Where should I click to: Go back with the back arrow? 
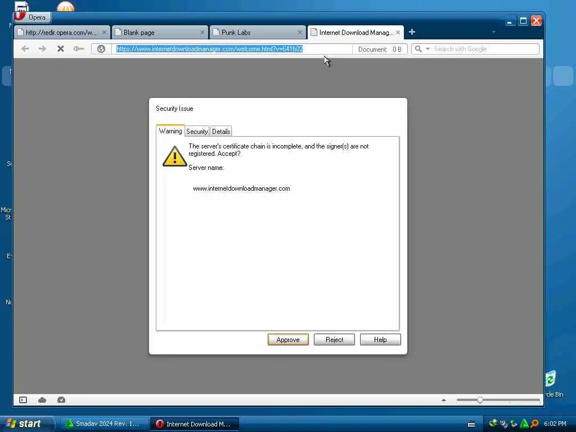click(25, 48)
